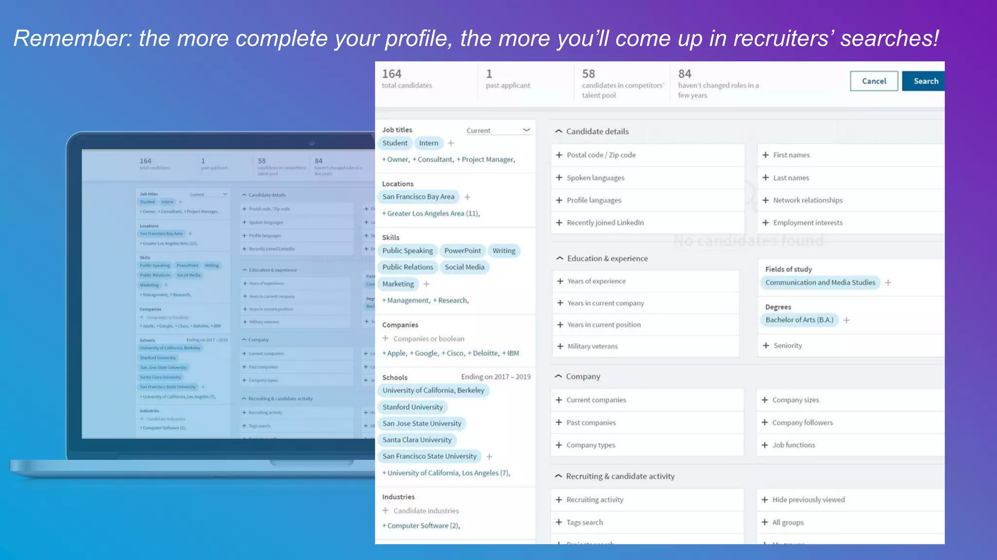997x560 pixels.
Task: Collapse the Company section
Action: pyautogui.click(x=558, y=377)
